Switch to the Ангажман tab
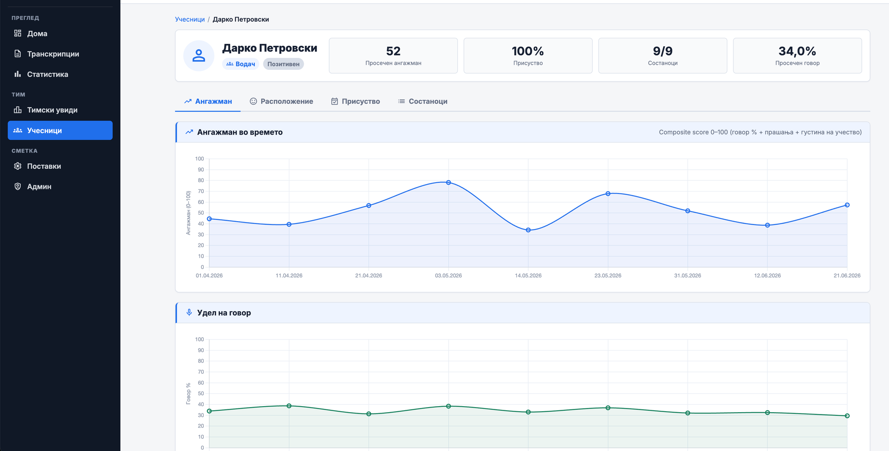Screen dimensions: 889x451 tap(208, 101)
